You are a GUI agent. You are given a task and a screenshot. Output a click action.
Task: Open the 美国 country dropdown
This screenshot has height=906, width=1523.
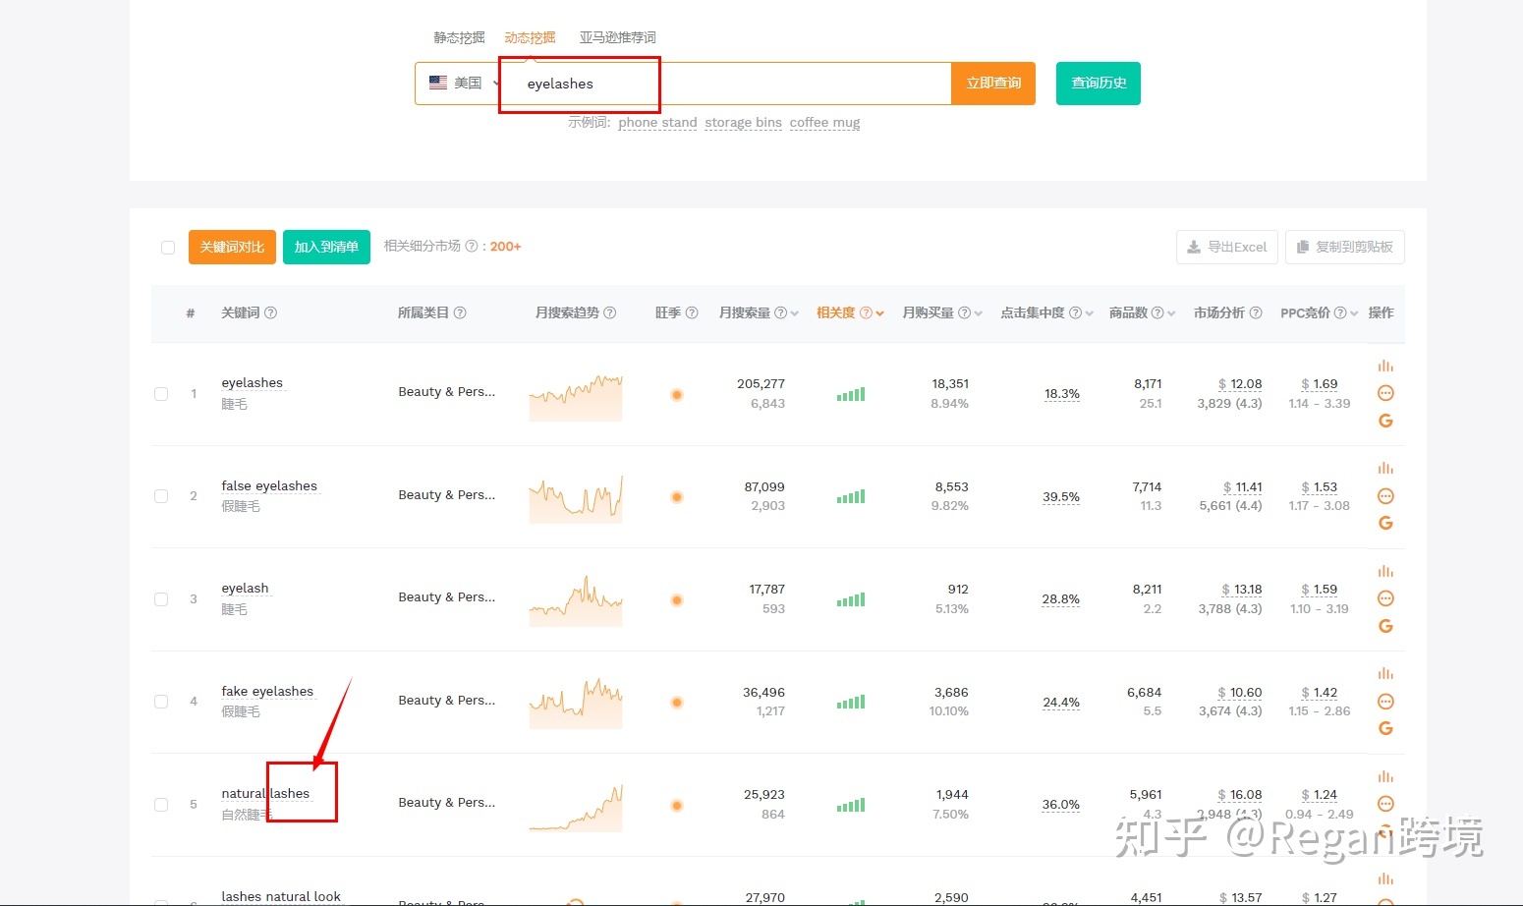pyautogui.click(x=464, y=84)
